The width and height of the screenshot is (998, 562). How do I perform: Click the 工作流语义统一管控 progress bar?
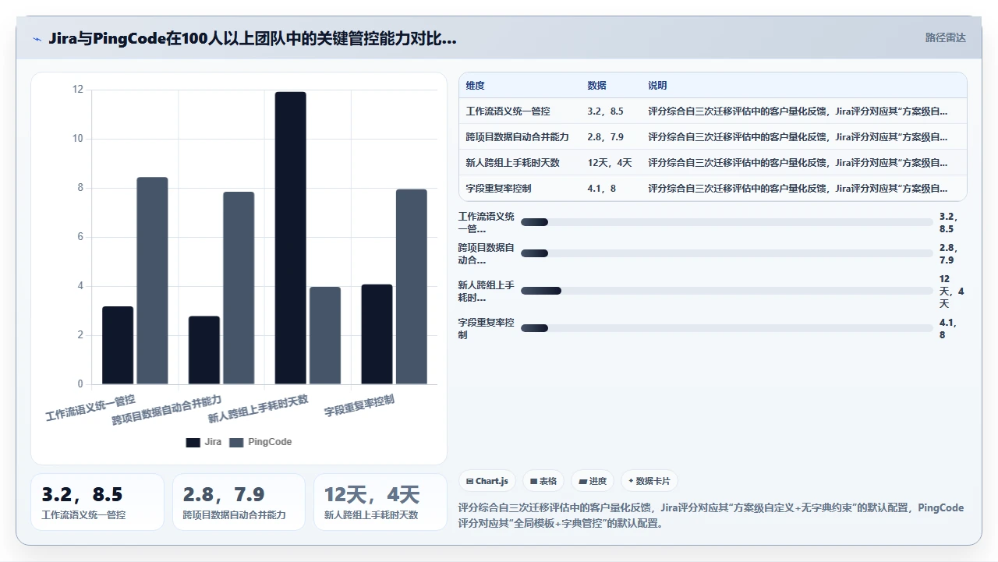pos(727,222)
